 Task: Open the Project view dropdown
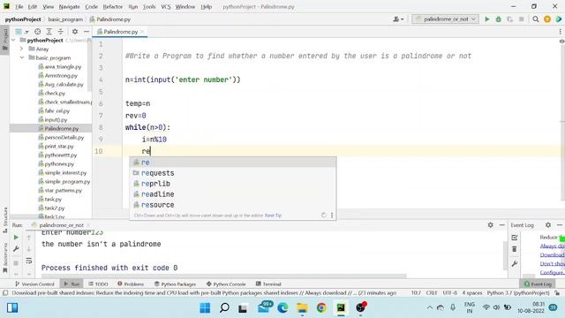[22, 32]
